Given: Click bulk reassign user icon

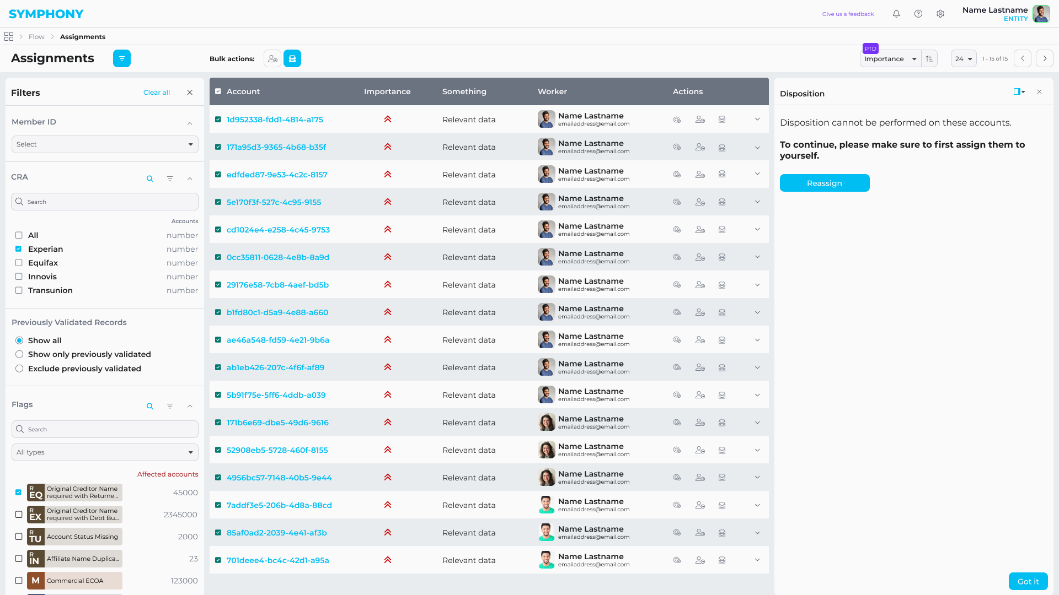Looking at the screenshot, I should (x=272, y=58).
